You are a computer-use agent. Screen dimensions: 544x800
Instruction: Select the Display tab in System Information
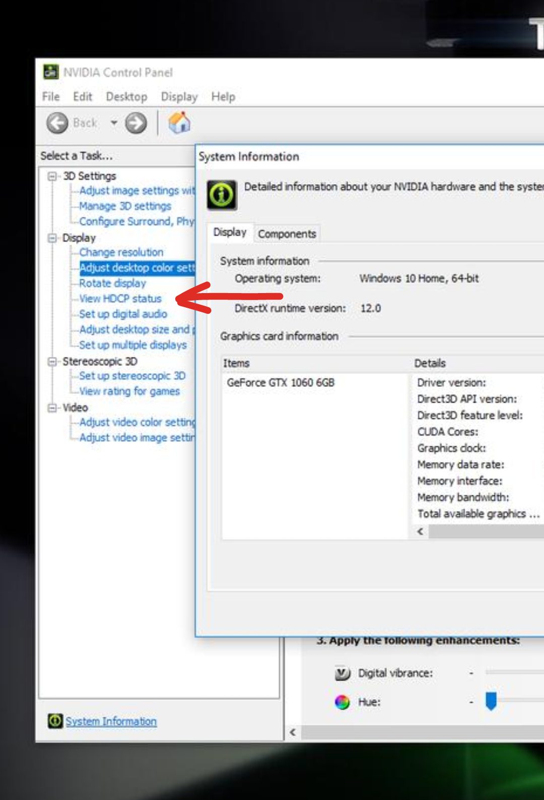tap(230, 232)
